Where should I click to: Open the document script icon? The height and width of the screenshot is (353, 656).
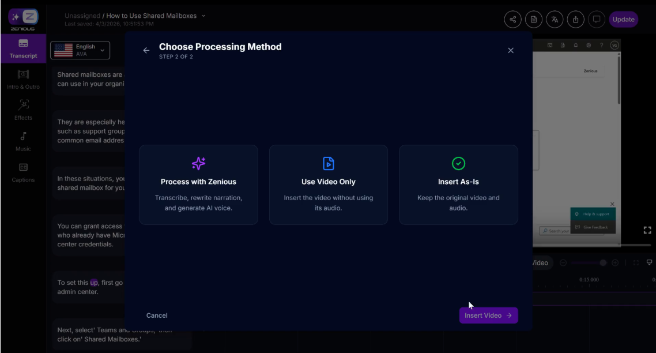534,19
